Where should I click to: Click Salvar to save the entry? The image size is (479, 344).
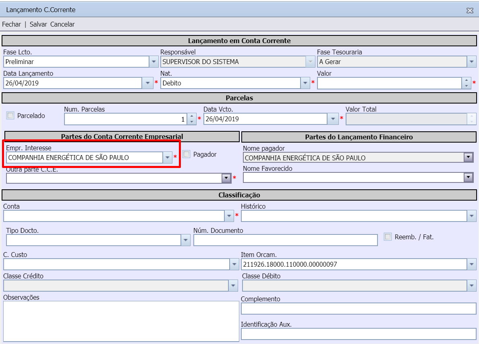click(x=38, y=24)
